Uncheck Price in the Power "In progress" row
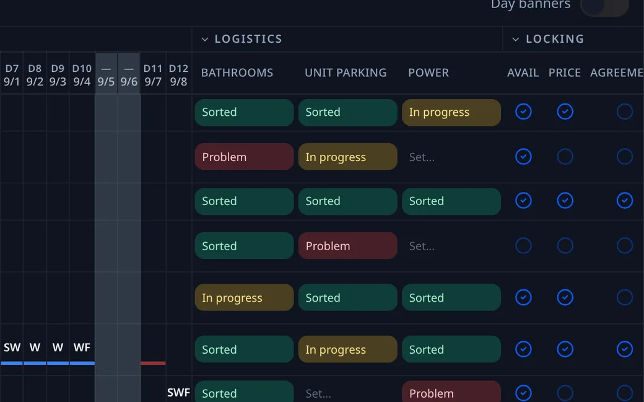 (565, 111)
